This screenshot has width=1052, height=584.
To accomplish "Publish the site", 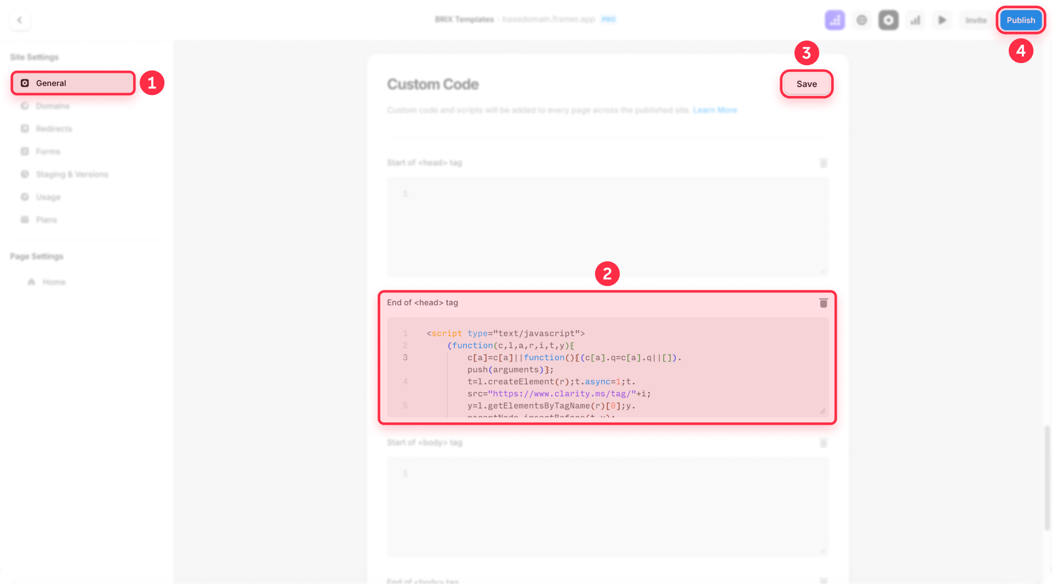I will point(1020,20).
